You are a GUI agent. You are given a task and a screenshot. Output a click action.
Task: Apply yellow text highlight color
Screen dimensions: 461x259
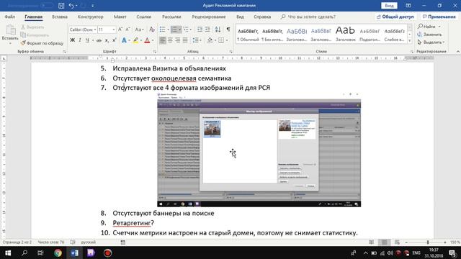135,40
